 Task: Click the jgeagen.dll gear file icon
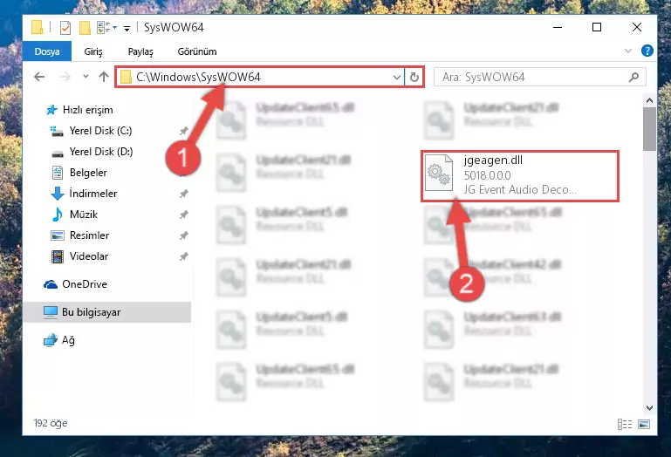[x=439, y=174]
